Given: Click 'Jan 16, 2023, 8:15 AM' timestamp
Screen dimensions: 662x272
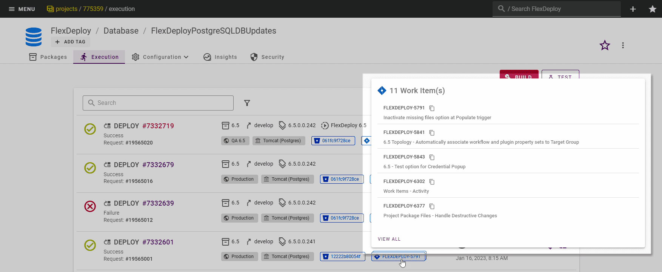Looking at the screenshot, I should (x=482, y=258).
